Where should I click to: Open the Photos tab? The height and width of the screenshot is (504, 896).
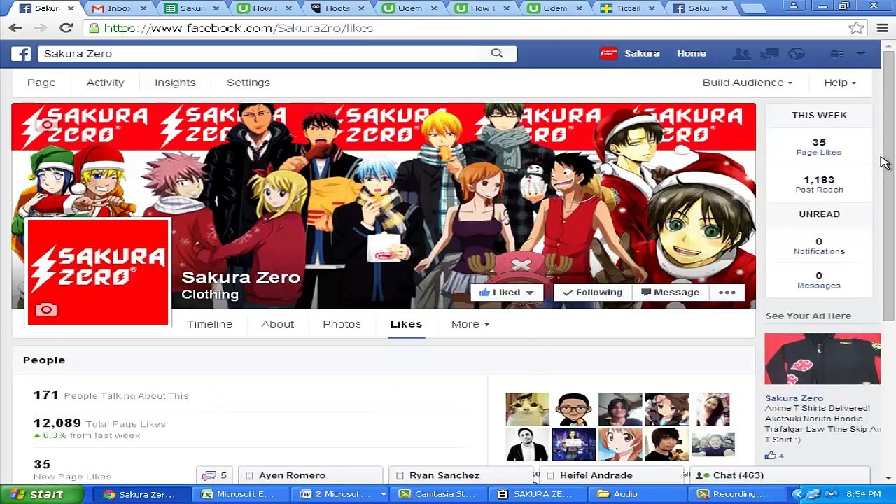pos(342,324)
